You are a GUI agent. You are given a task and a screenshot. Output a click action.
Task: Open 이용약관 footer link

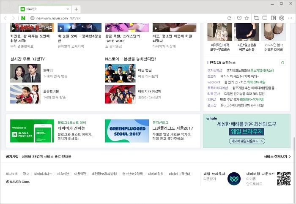[x=80, y=174]
